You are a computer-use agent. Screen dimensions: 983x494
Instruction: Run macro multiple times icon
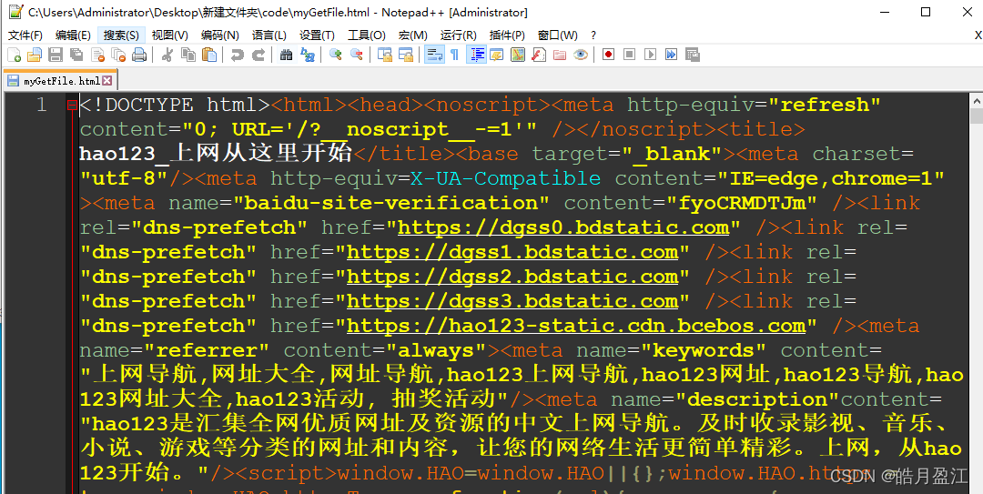[672, 55]
